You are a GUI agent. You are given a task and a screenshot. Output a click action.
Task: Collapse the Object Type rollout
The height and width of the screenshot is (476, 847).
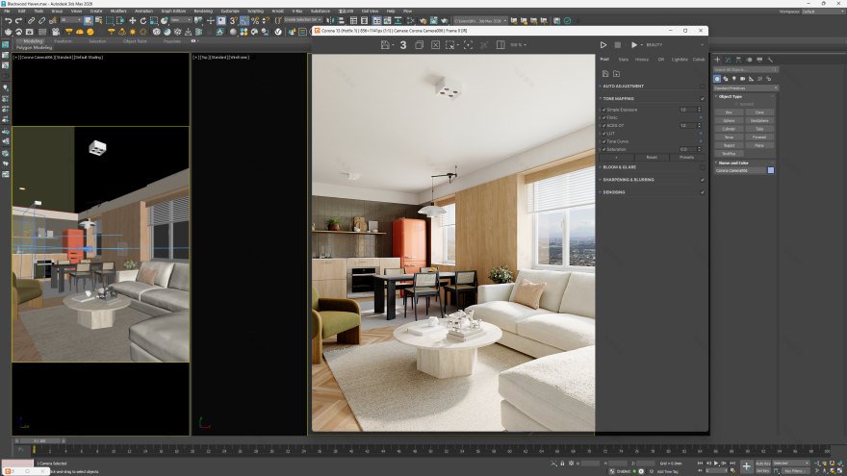(731, 96)
